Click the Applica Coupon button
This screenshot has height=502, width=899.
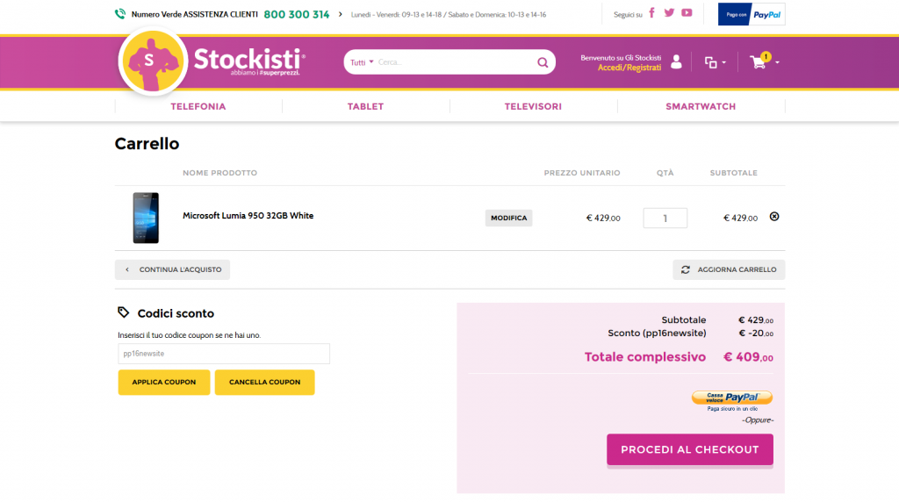(x=164, y=383)
